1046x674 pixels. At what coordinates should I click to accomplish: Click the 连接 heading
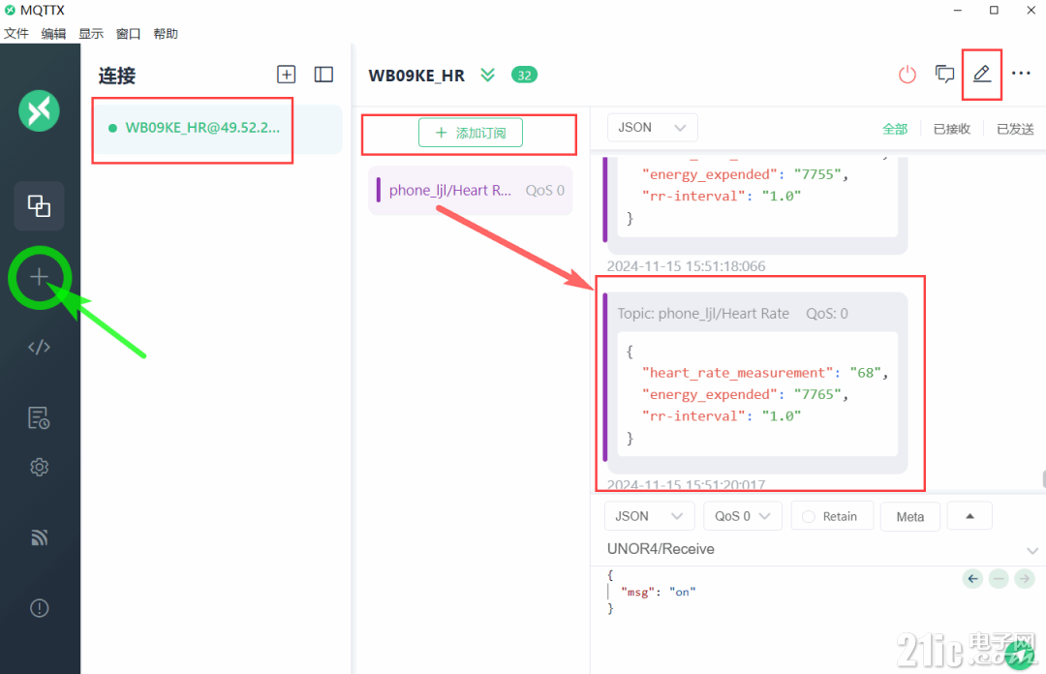(117, 76)
